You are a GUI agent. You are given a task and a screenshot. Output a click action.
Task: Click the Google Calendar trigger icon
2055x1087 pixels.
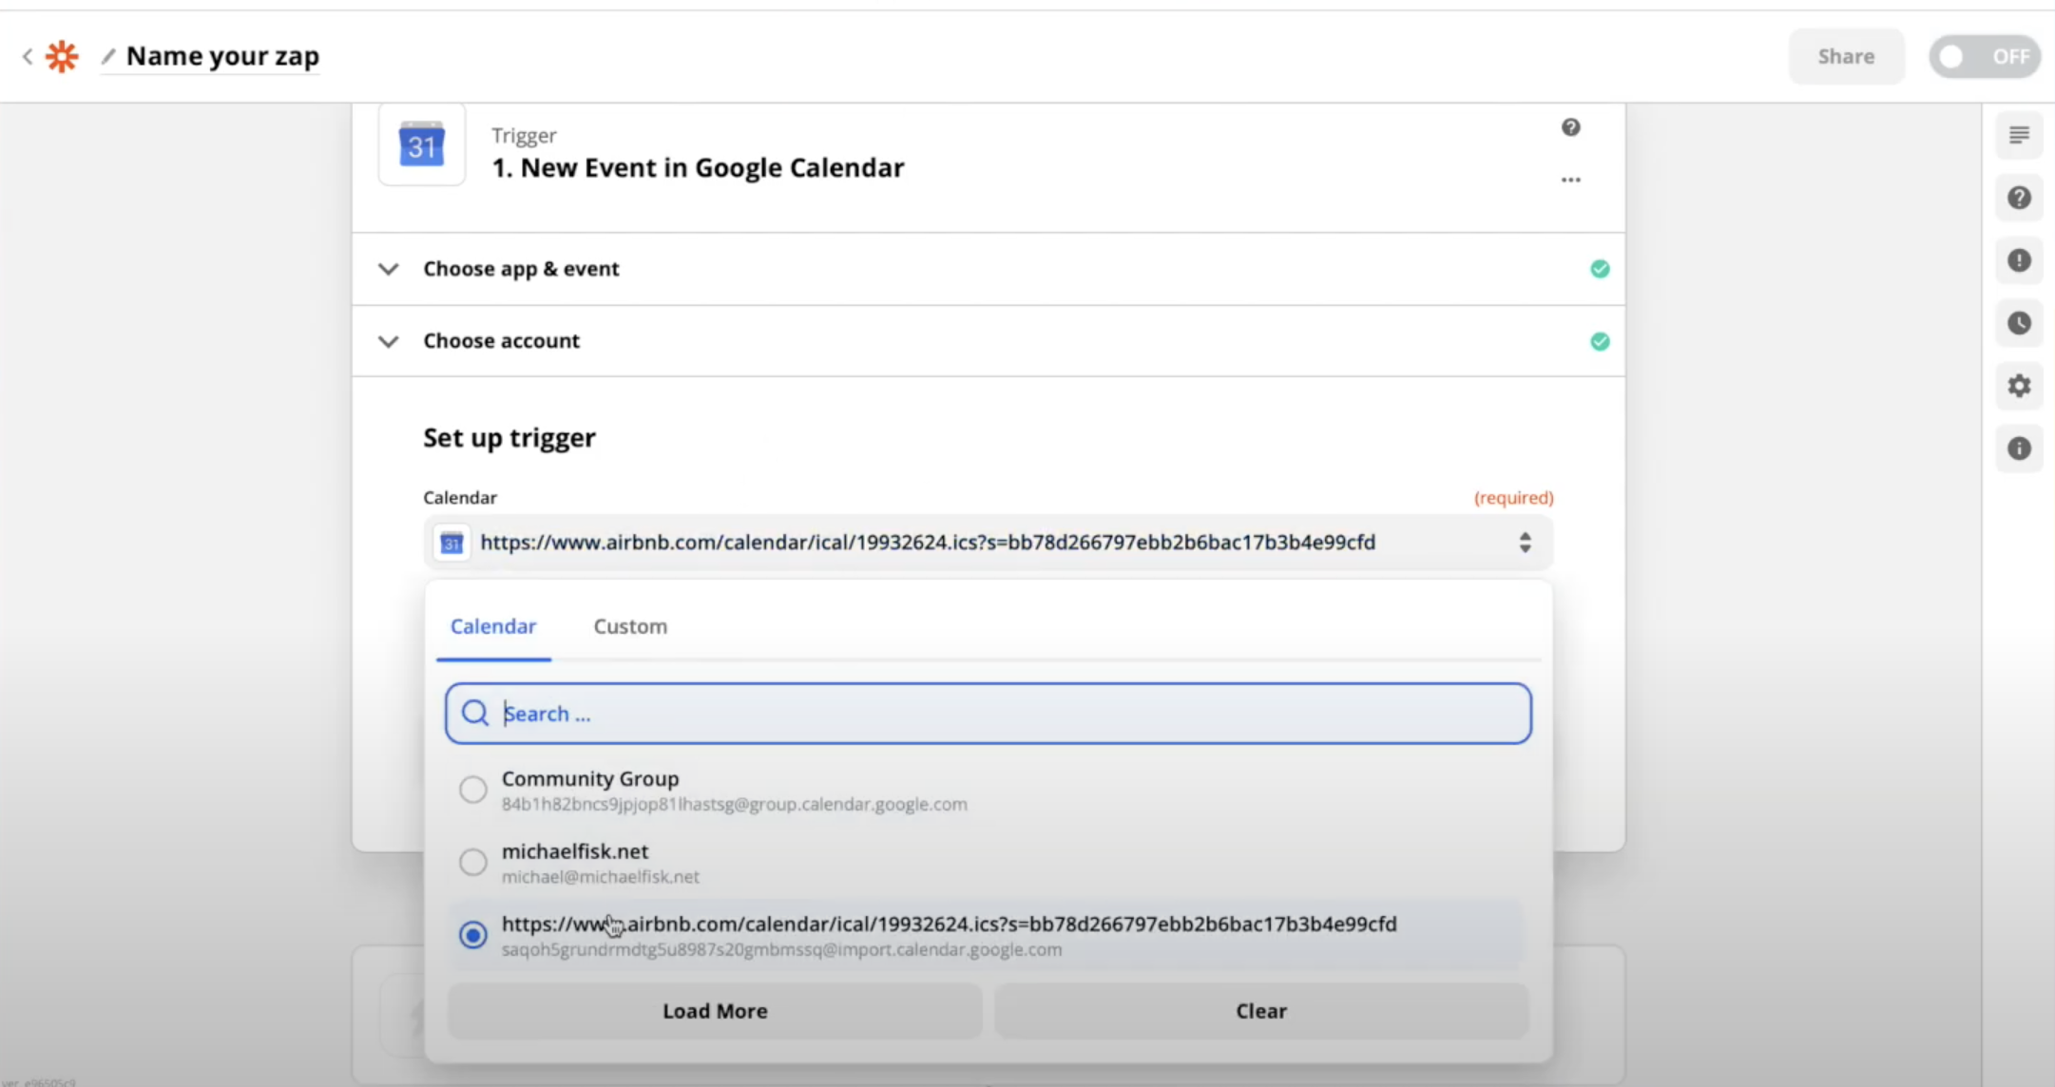click(422, 145)
